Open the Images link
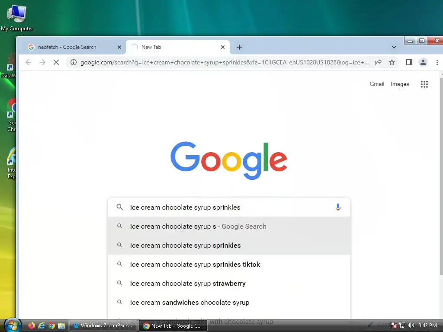Viewport: 443px width, 332px height. coord(400,84)
